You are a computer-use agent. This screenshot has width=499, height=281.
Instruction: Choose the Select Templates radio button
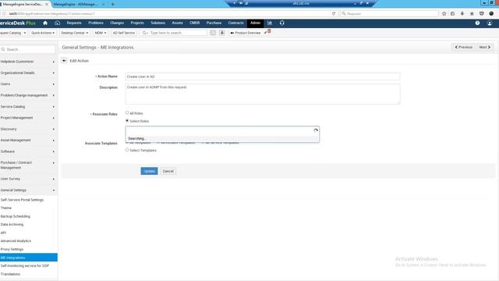127,150
